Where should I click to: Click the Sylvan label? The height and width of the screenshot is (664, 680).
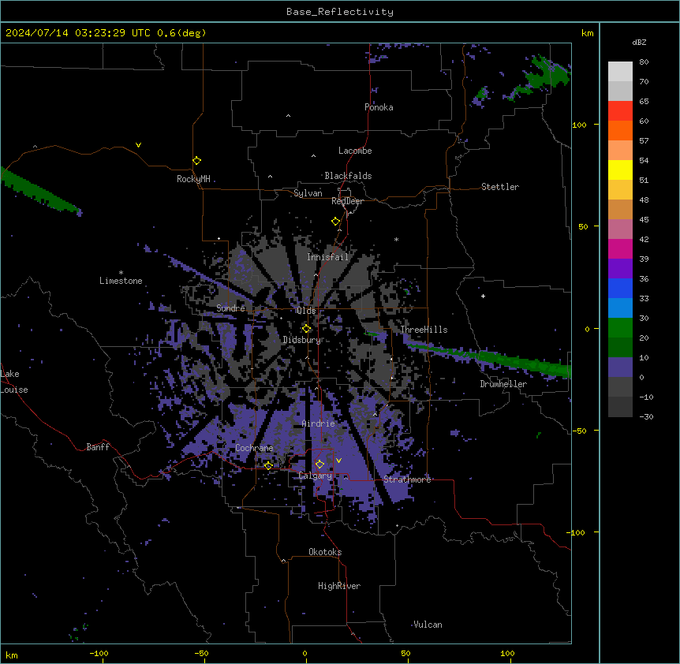point(308,193)
